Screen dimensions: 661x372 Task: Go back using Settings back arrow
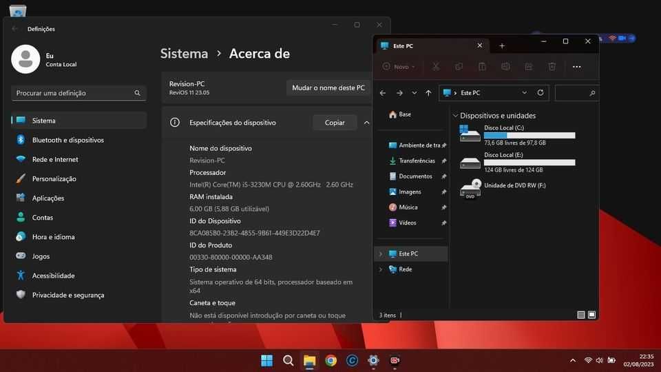pyautogui.click(x=14, y=29)
